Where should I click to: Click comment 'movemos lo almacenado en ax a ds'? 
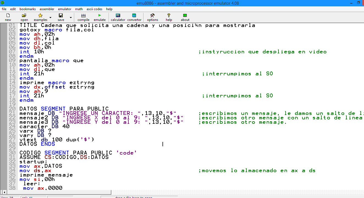(257, 170)
